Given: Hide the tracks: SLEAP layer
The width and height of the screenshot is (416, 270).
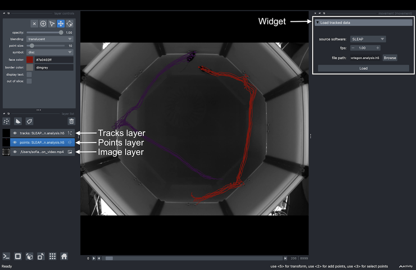Looking at the screenshot, I should click(15, 133).
